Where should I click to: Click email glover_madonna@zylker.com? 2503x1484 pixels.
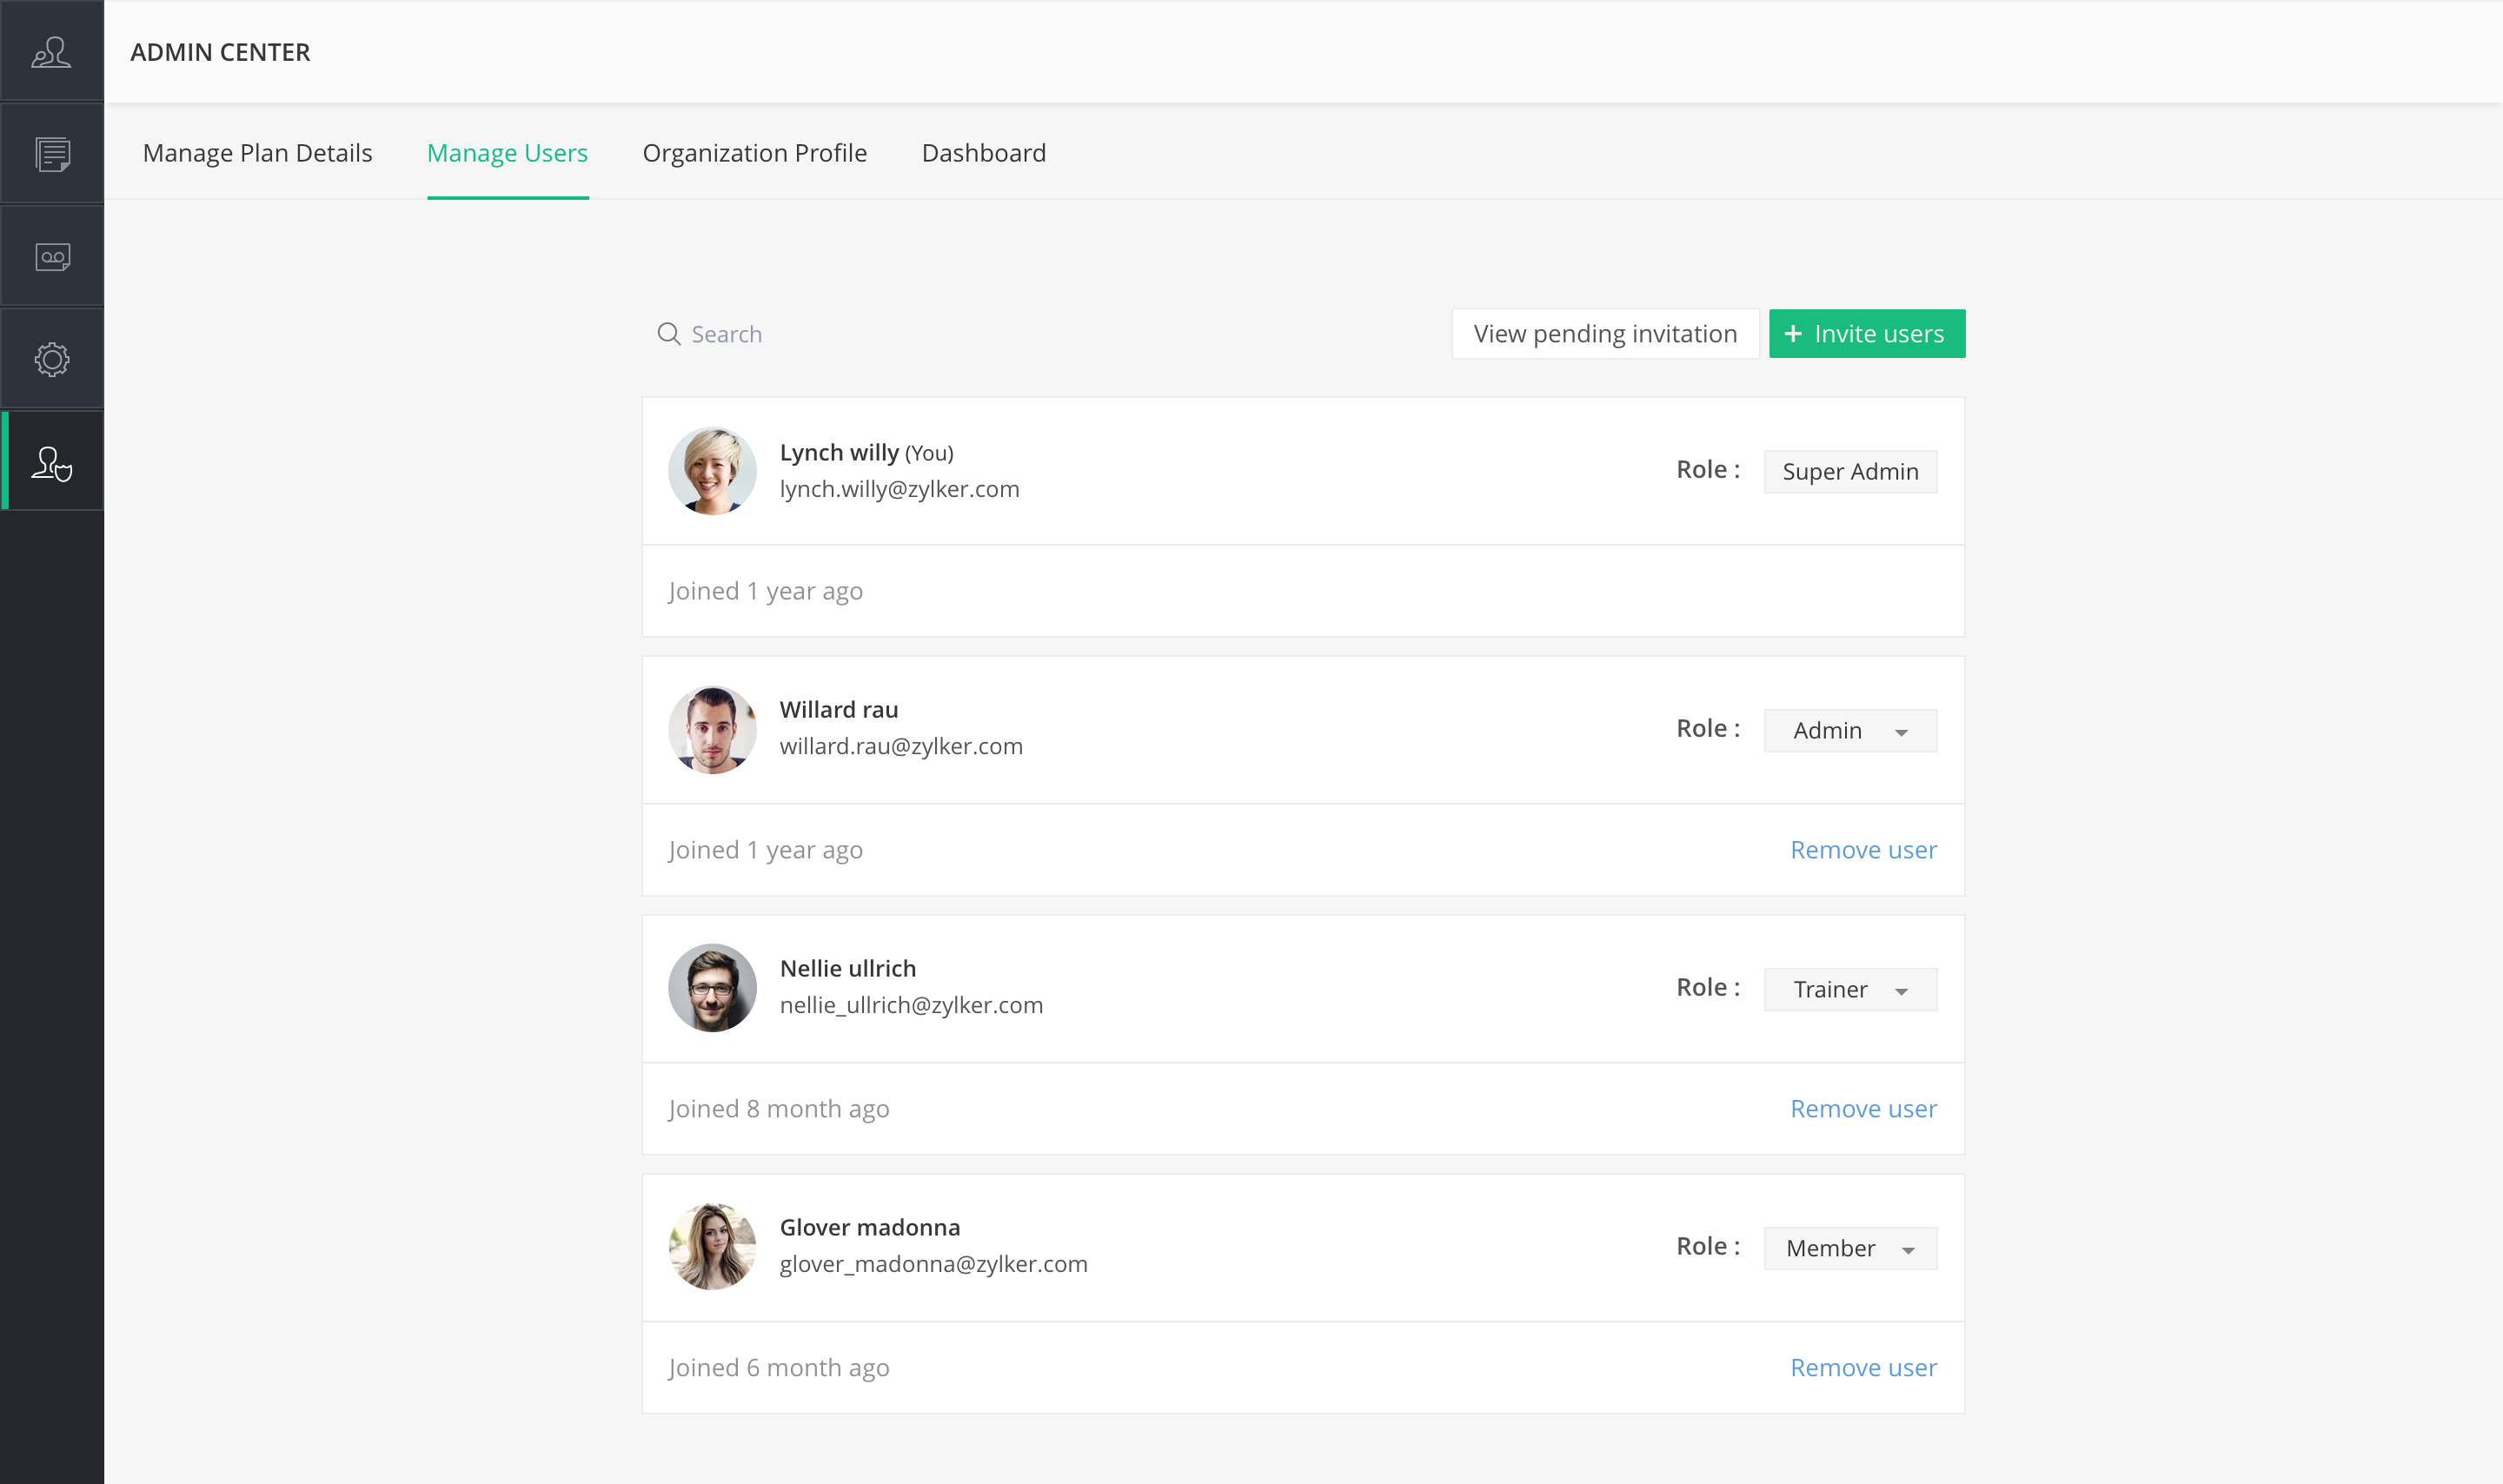pyautogui.click(x=933, y=1265)
